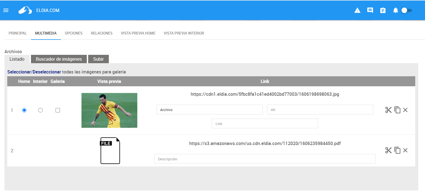This screenshot has width=425, height=194.
Task: Crop first image with scissors icon
Action: [x=388, y=110]
